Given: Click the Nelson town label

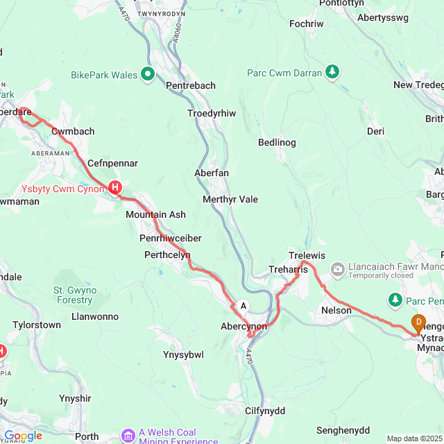Looking at the screenshot, I should 336,310.
